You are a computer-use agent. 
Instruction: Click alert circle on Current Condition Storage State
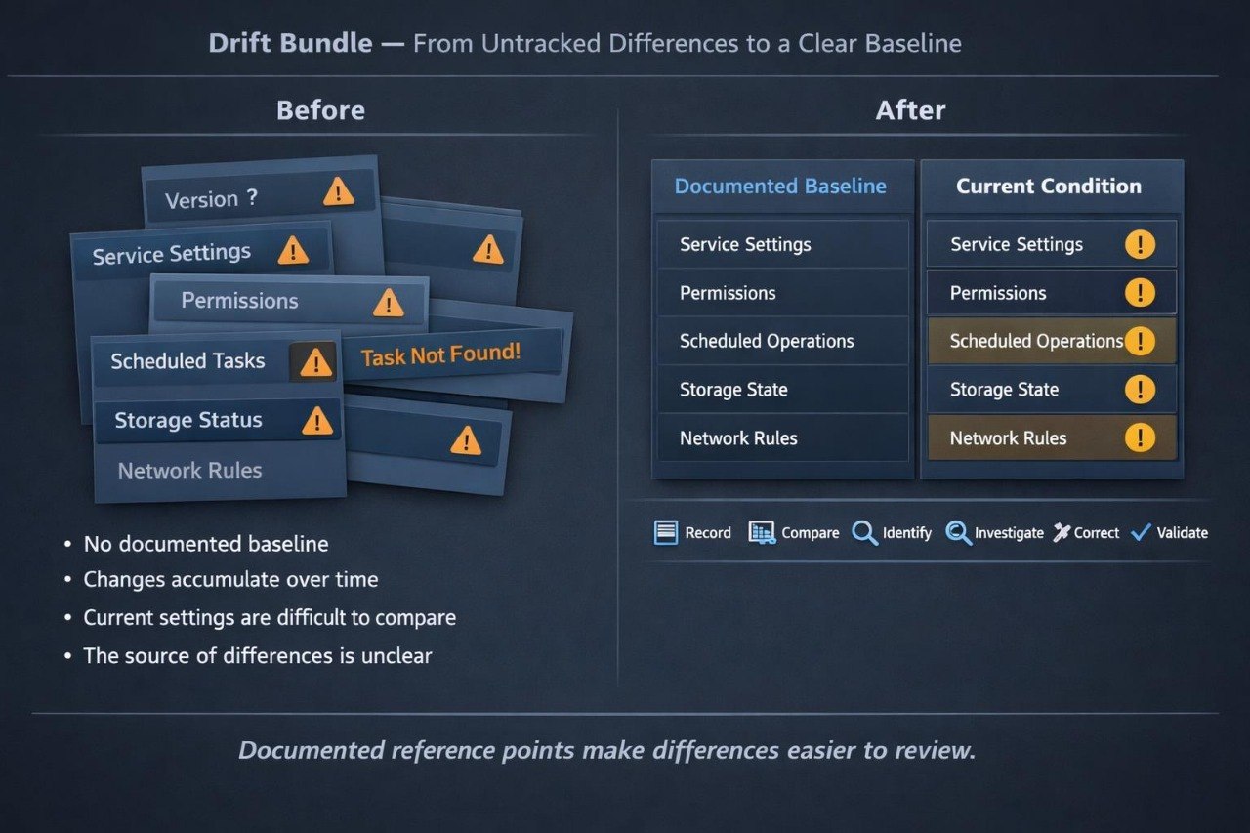(1140, 390)
